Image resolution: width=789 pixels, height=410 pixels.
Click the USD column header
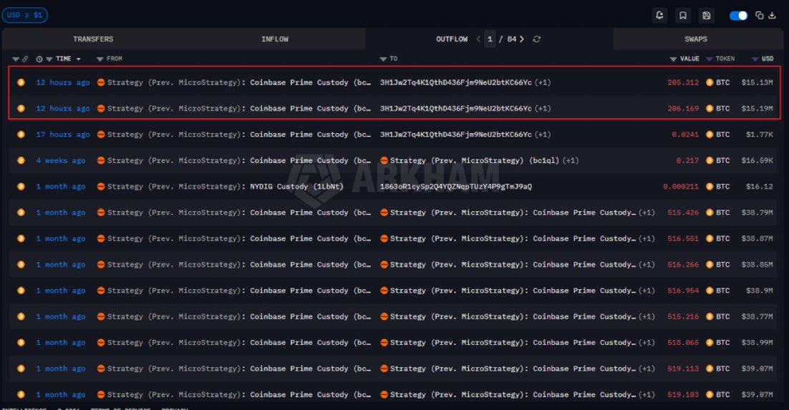[768, 59]
